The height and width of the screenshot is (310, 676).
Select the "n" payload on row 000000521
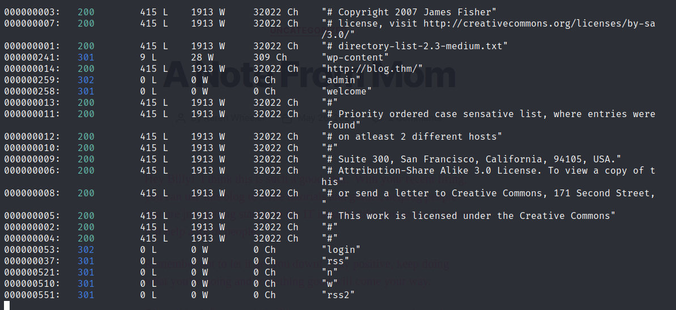click(330, 272)
